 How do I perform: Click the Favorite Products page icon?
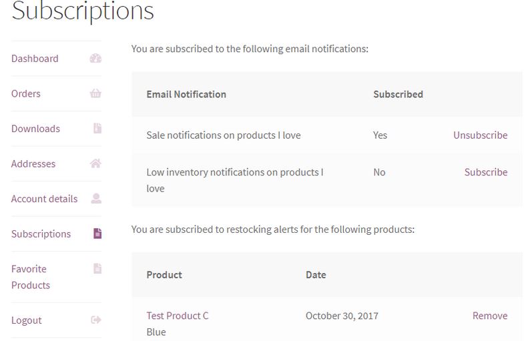point(97,268)
